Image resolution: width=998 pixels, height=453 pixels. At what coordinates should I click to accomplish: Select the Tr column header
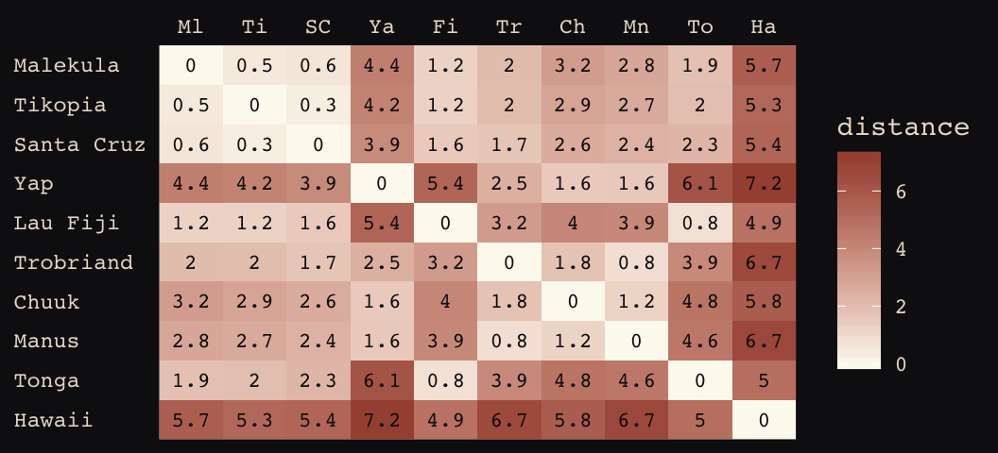(x=508, y=26)
